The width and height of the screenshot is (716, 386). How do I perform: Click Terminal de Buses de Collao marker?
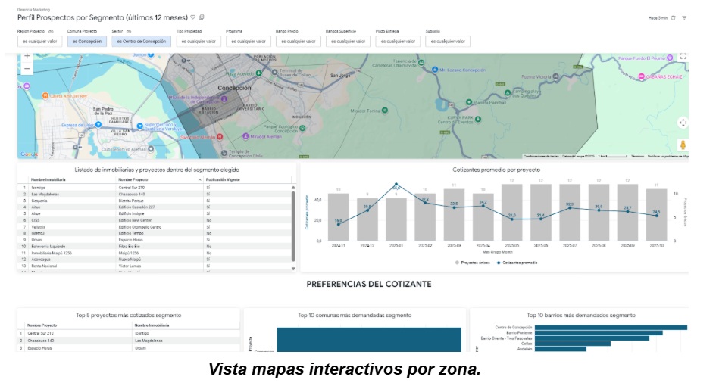[x=274, y=72]
